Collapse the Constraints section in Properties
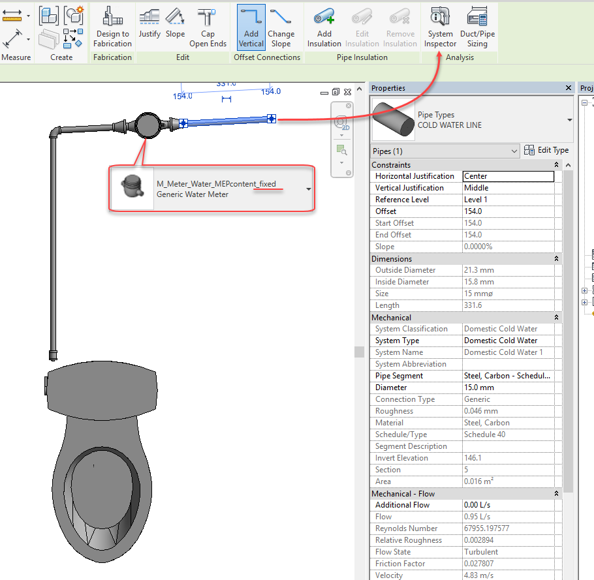Screen dimensions: 594x580 pyautogui.click(x=556, y=164)
